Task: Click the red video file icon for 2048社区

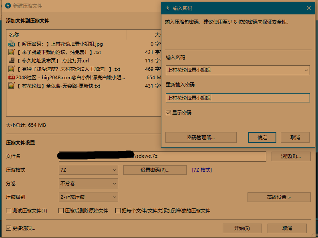Action: click(x=12, y=78)
